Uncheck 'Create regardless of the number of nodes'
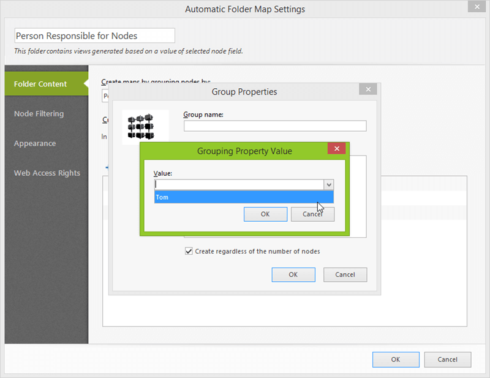The image size is (490, 378). coord(189,251)
